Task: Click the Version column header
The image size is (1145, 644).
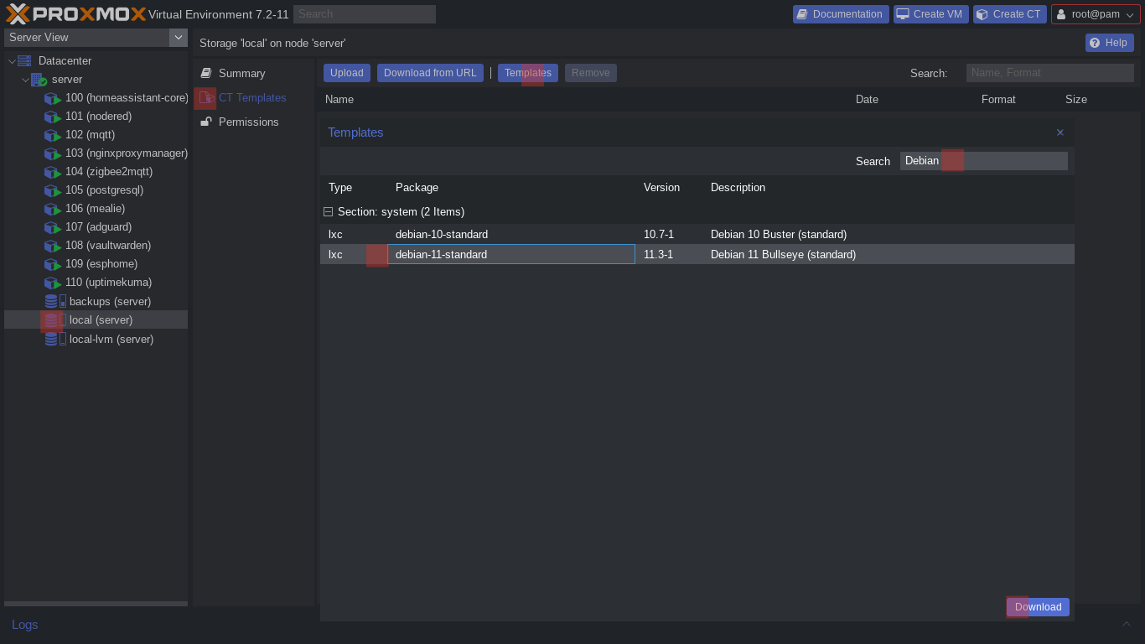Action: point(669,187)
